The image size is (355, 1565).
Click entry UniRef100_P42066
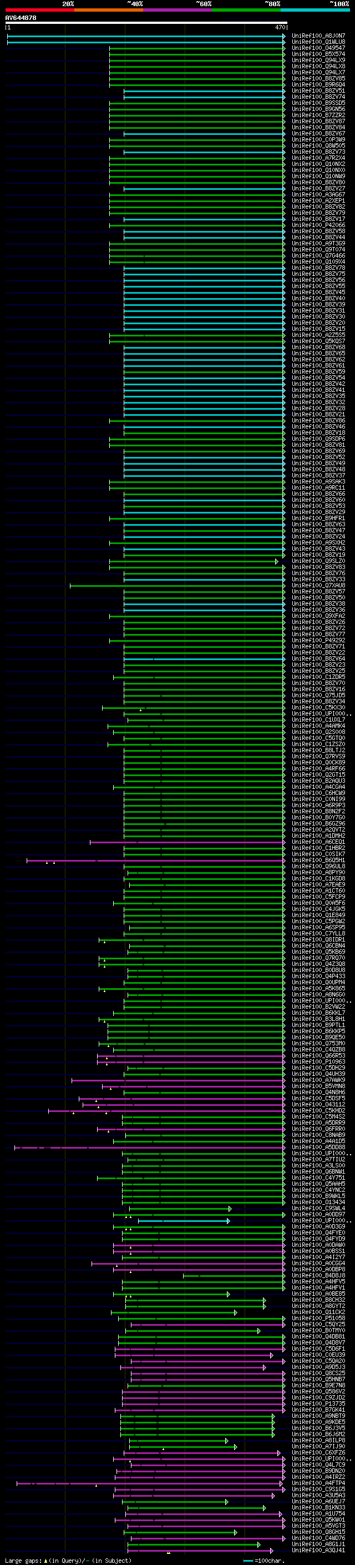click(318, 225)
